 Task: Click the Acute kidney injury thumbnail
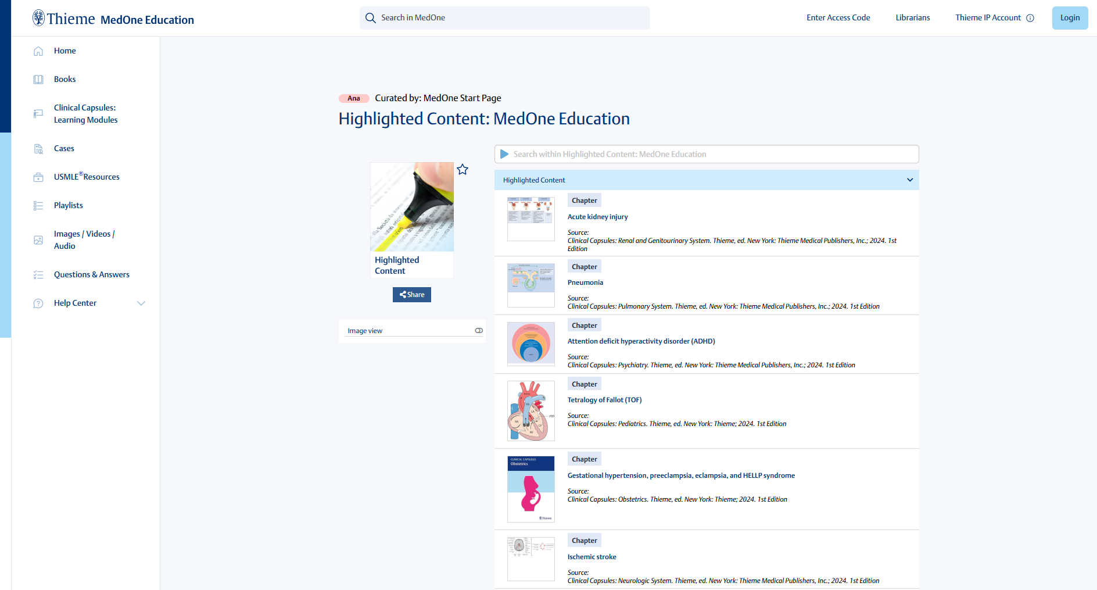pos(531,219)
